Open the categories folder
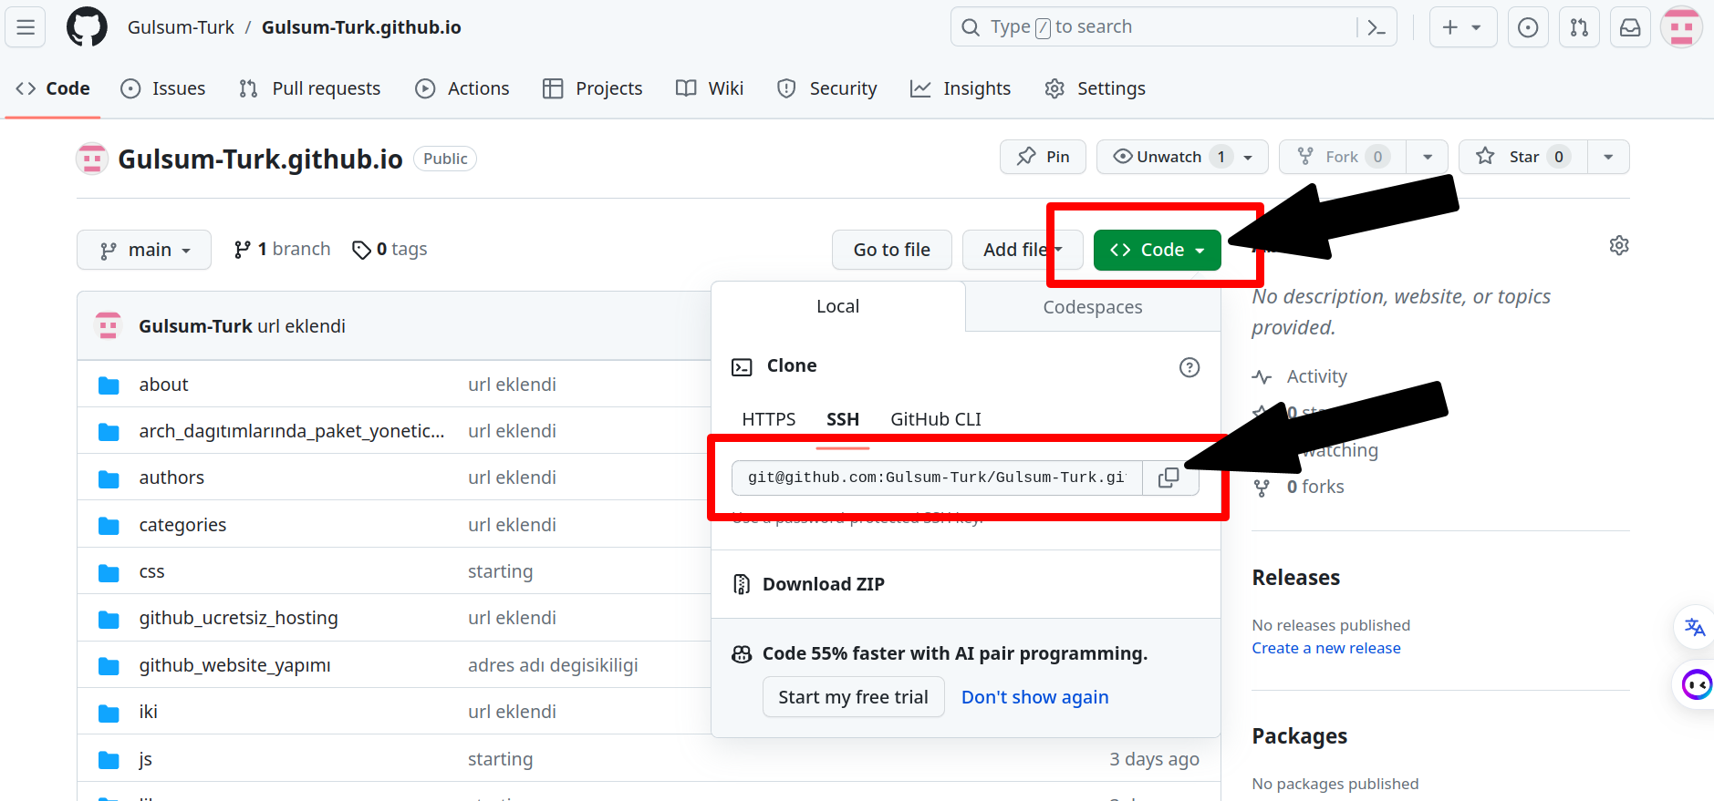The image size is (1714, 801). [x=182, y=525]
